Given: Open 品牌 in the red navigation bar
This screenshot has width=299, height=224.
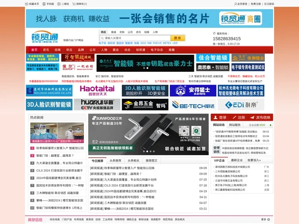Looking at the screenshot, I should pyautogui.click(x=81, y=50).
